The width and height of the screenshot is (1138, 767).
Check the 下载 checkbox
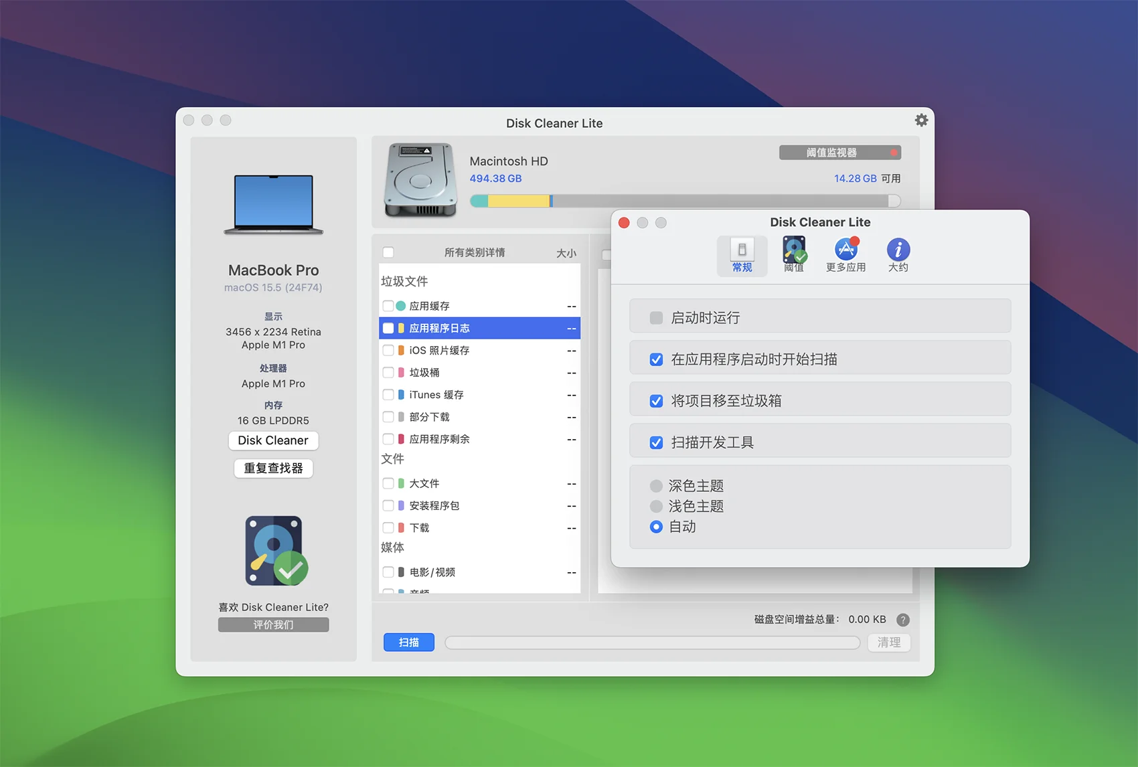[388, 527]
